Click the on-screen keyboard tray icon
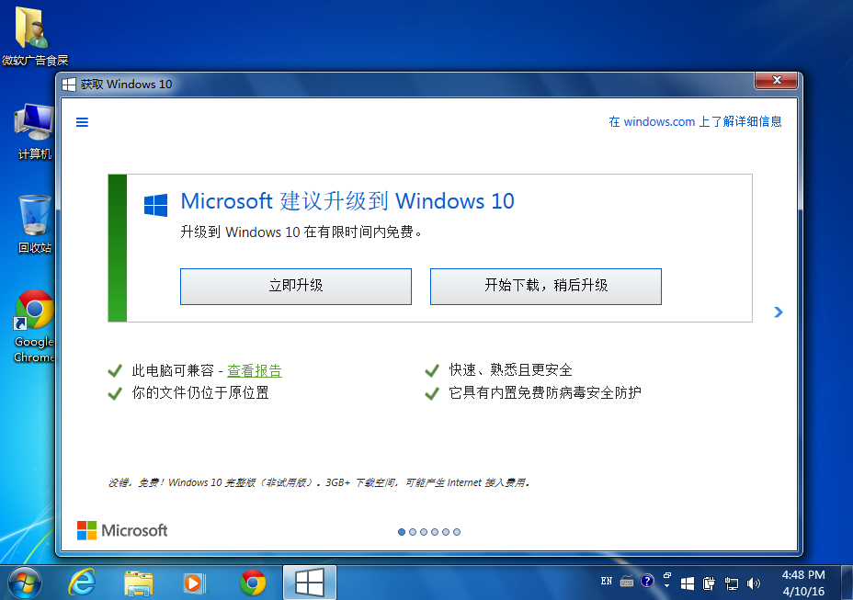This screenshot has height=600, width=853. (627, 582)
